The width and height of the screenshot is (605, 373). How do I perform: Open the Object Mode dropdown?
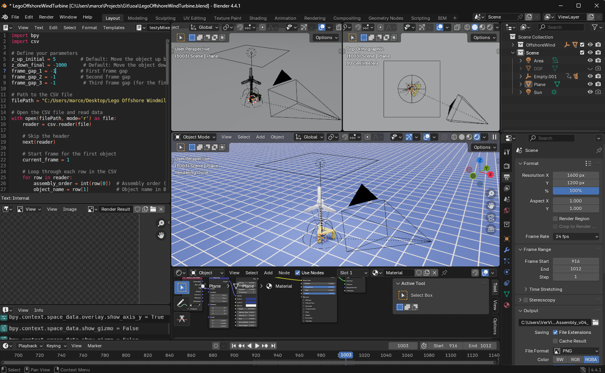coord(195,137)
